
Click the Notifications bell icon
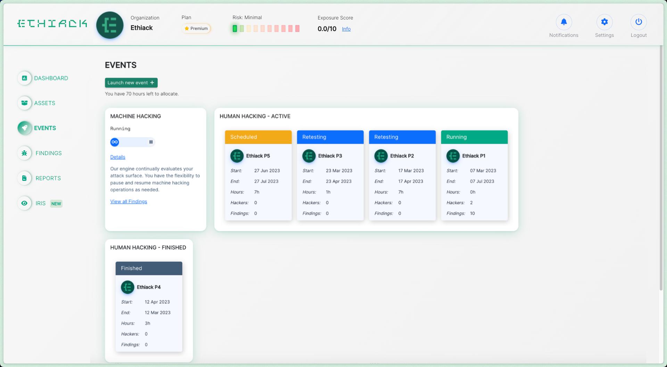tap(563, 22)
